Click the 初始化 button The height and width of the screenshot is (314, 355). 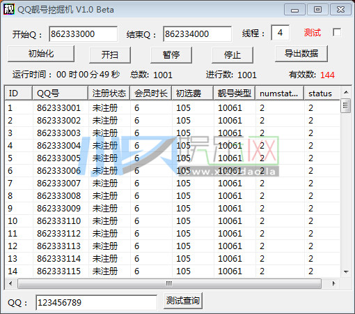(x=41, y=54)
